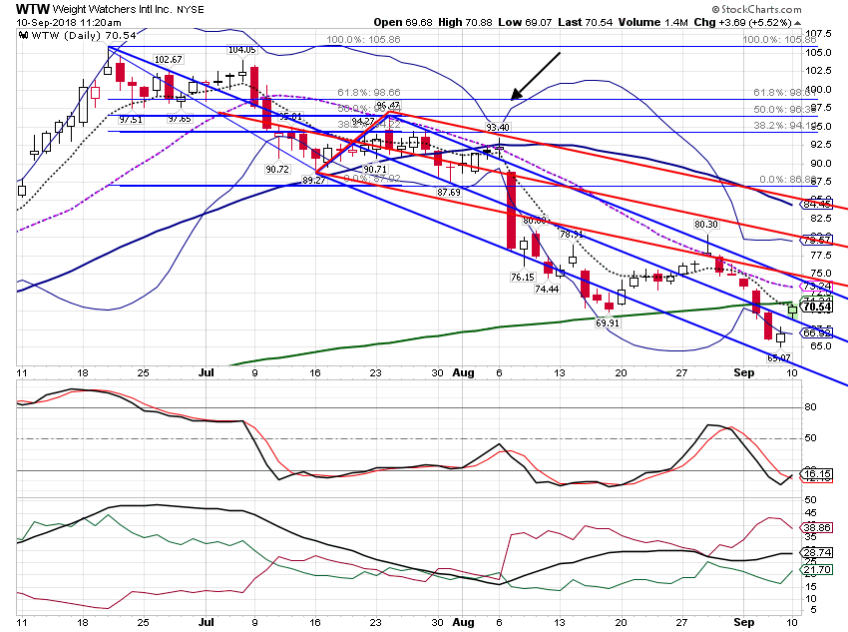Viewport: 848px width, 632px height.
Task: Click the candlestick icon beside WTW (Daily)
Action: click(23, 36)
